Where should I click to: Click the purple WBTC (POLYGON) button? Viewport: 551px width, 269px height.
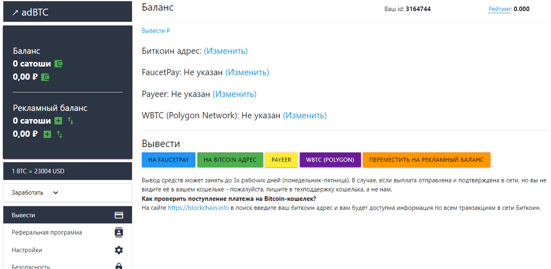click(x=330, y=160)
